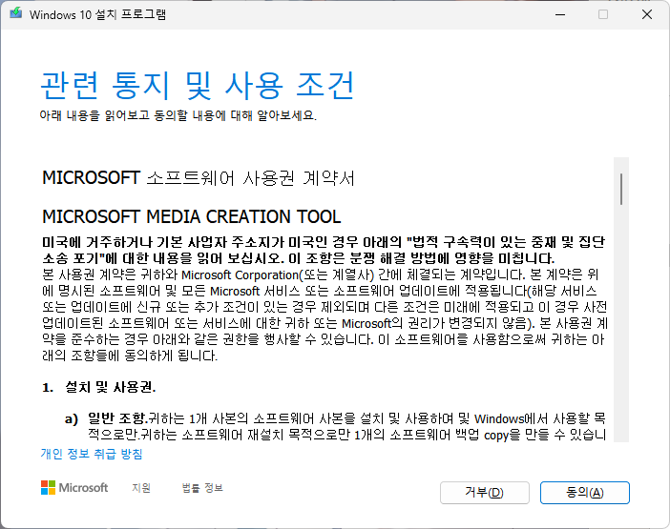Click the MICROSOFT MEDIA CREATION TOOL heading
This screenshot has width=670, height=529.
click(192, 216)
